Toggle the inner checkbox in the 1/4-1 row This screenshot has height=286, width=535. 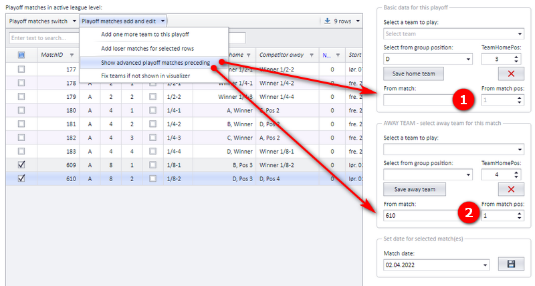(x=152, y=110)
